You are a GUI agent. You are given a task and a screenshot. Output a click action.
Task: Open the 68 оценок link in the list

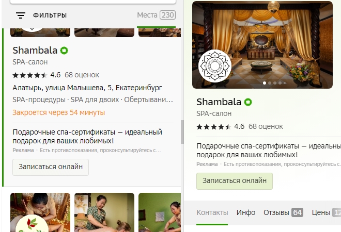[82, 75]
